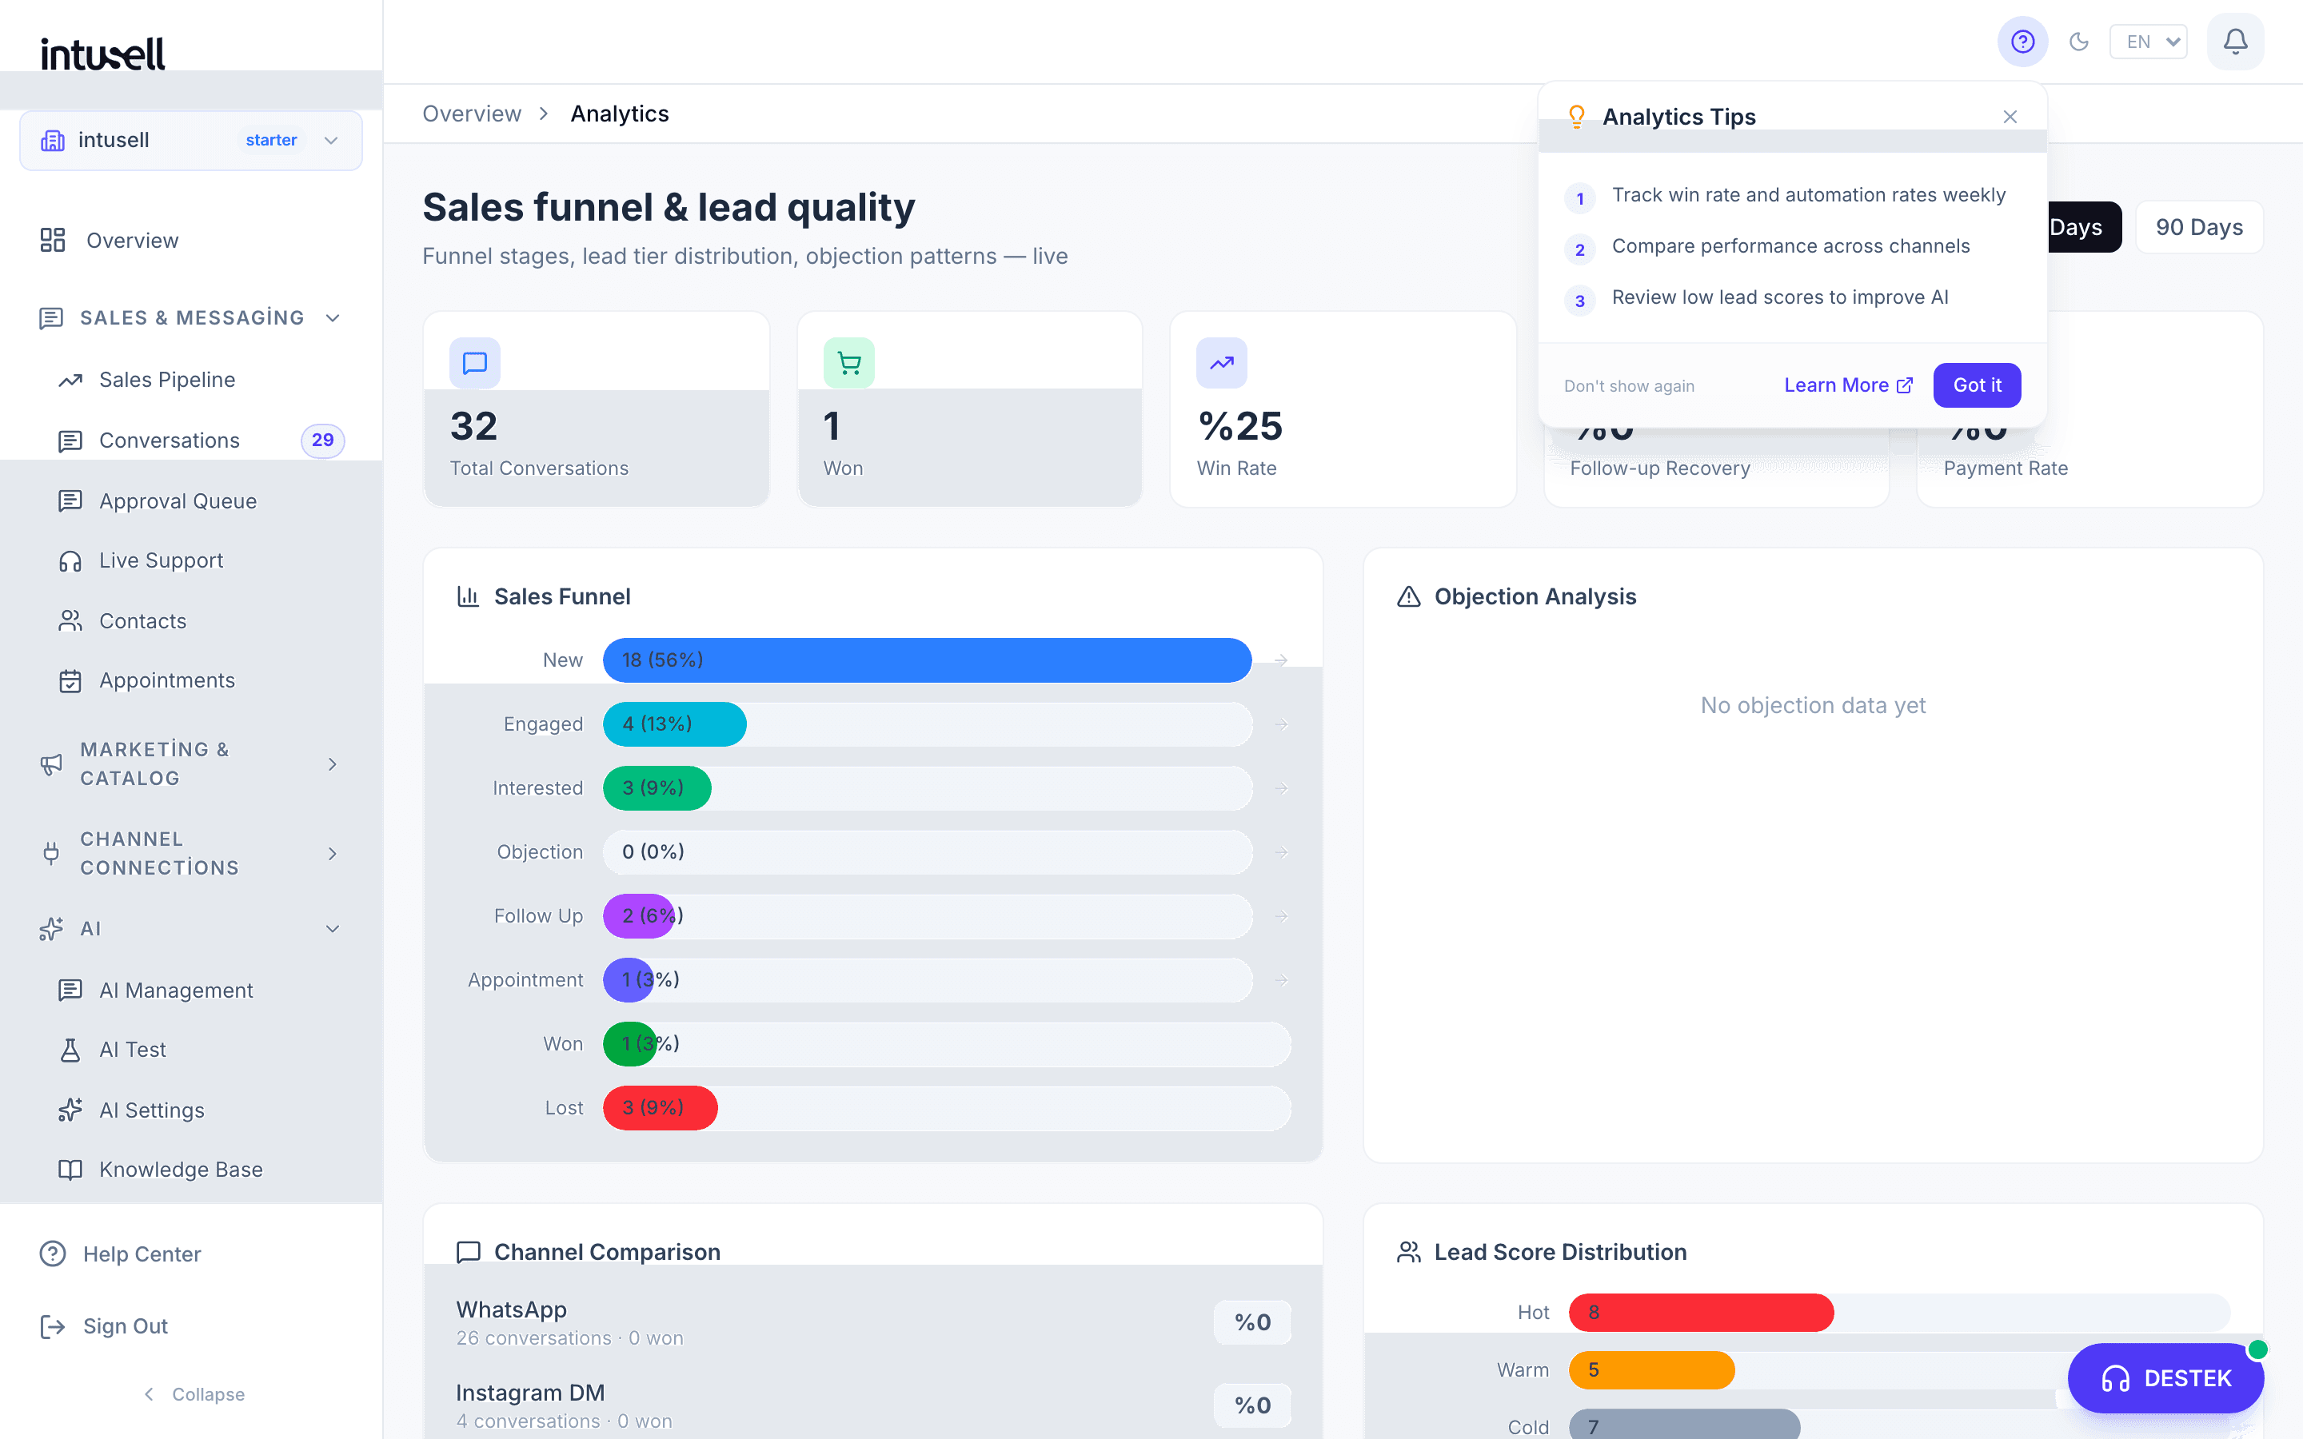Open the Learn More link

(x=1848, y=385)
